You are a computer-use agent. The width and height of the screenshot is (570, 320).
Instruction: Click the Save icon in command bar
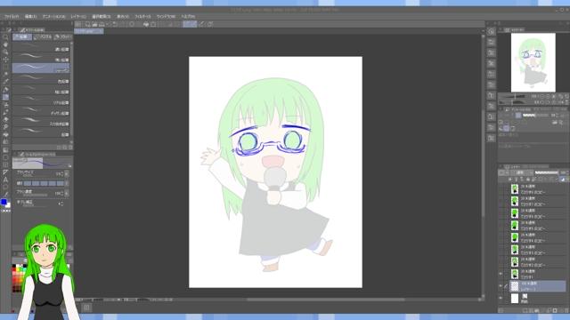(102, 24)
